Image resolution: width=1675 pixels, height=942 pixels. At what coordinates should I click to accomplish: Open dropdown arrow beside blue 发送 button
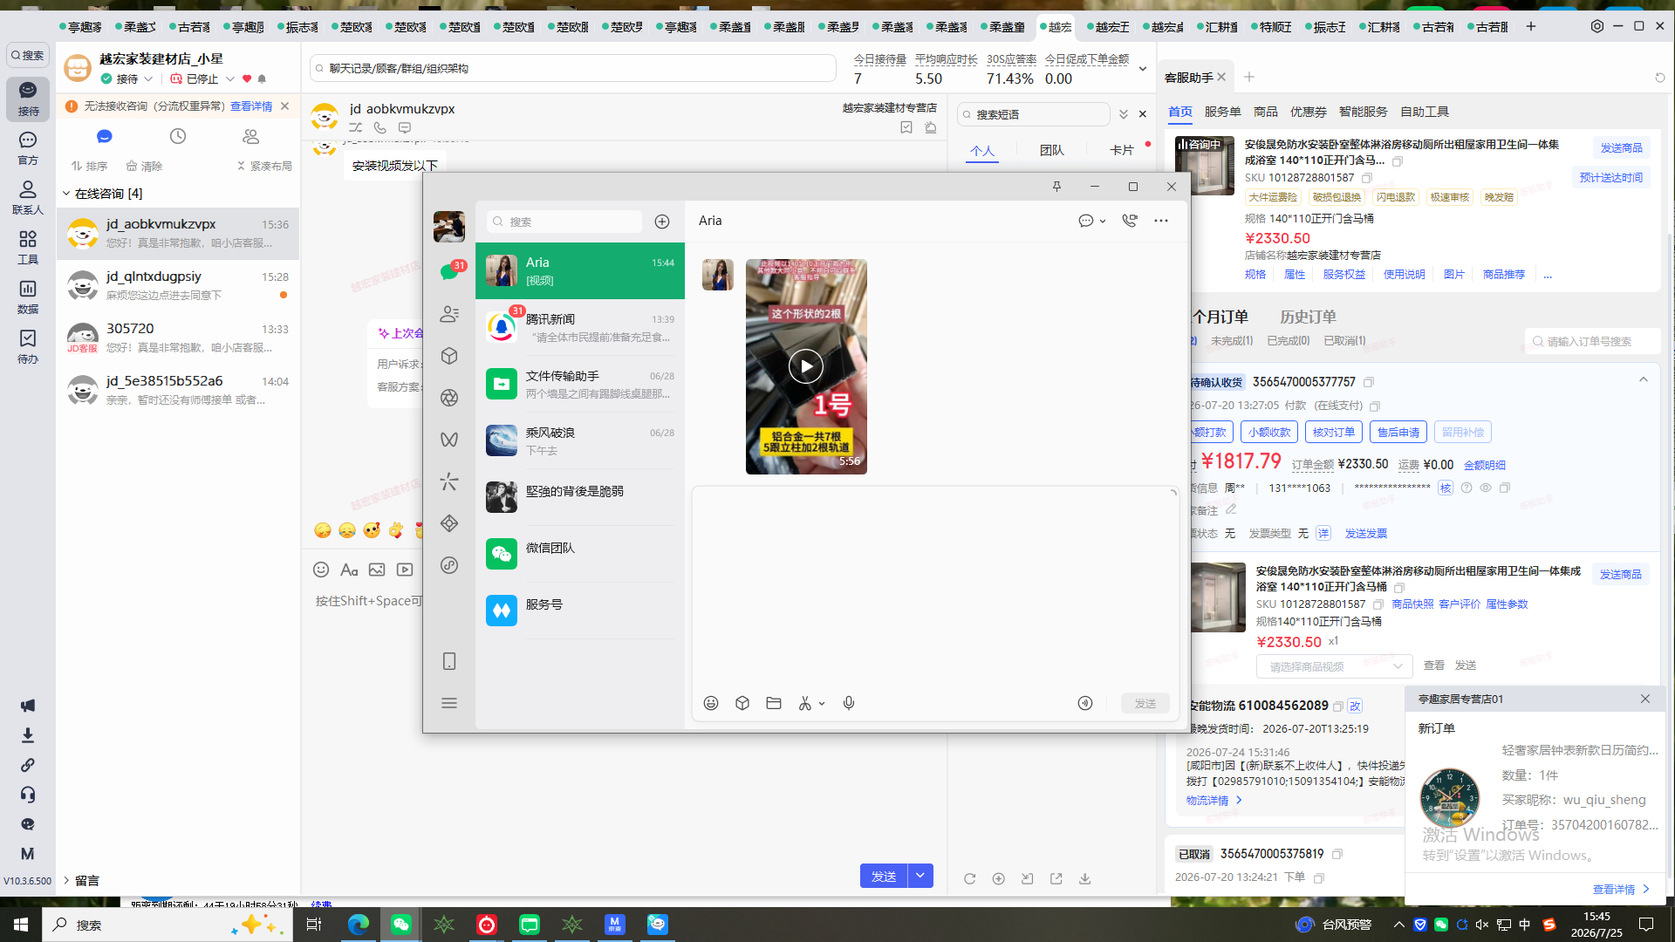pos(920,876)
